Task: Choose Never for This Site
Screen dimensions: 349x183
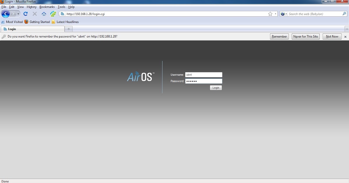Action: 305,36
